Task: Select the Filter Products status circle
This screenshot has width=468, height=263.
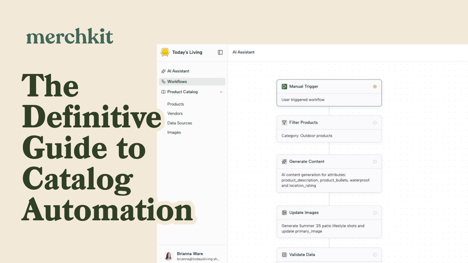Action: 375,123
